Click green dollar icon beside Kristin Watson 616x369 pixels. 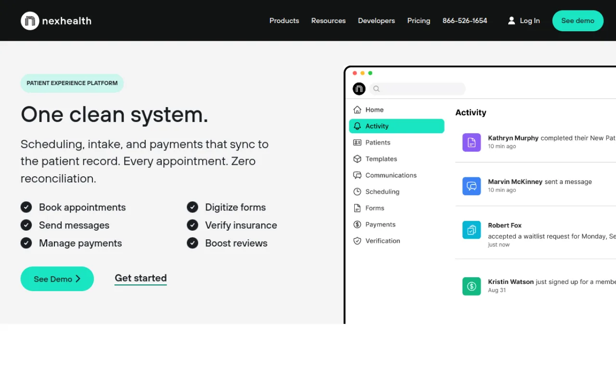pyautogui.click(x=472, y=286)
